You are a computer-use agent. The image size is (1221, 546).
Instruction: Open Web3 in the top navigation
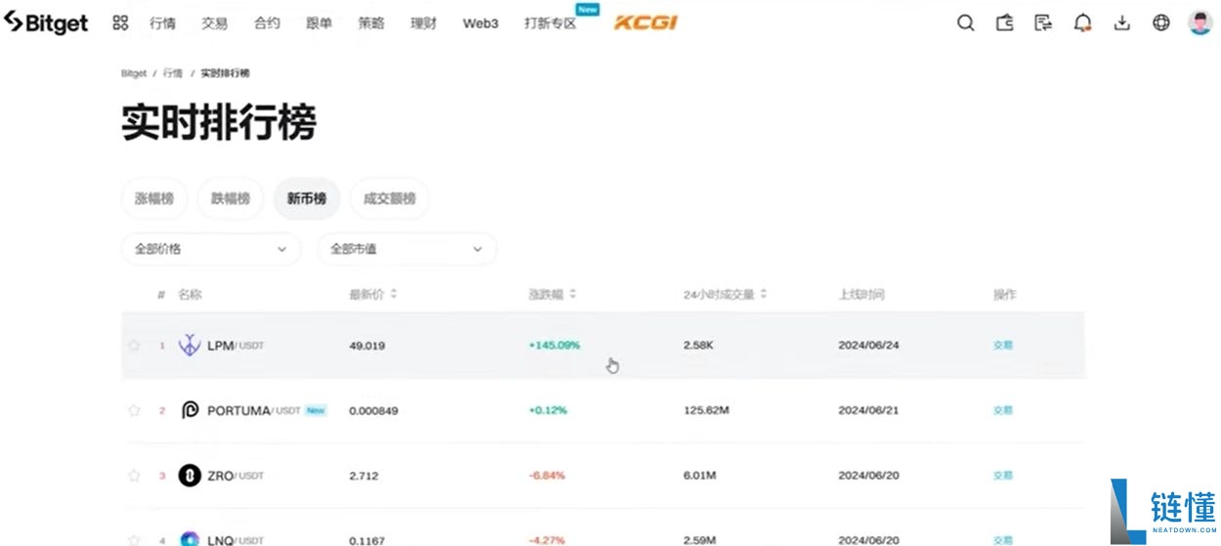(480, 23)
